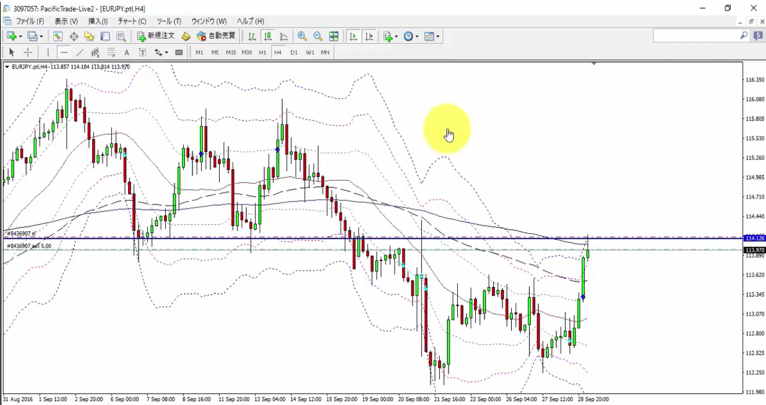Open the チャート (C) menu
The image size is (766, 405).
[x=132, y=22]
